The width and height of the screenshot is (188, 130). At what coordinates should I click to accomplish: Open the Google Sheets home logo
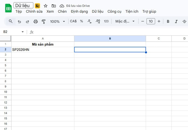8,9
